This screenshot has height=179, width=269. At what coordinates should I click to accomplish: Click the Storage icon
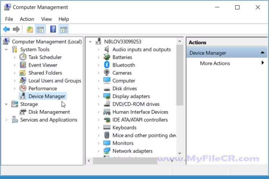15,104
